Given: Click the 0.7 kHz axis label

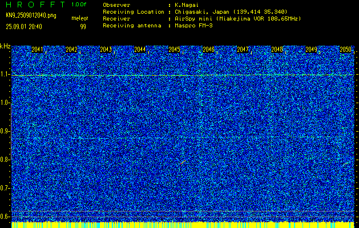Looking at the screenshot, I should 5,188.
